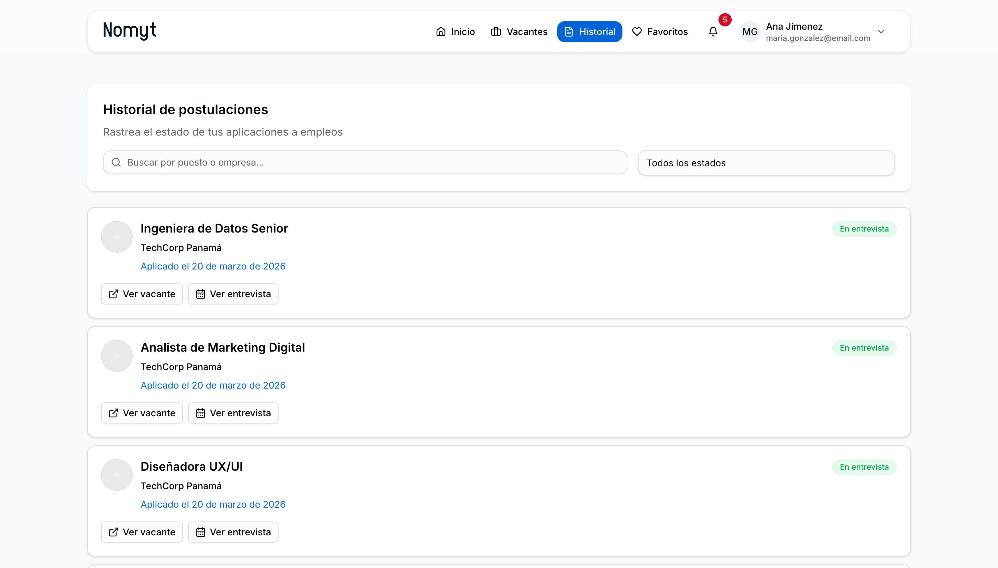Viewport: 998px width, 568px height.
Task: Click the search magnifier icon
Action: click(116, 162)
